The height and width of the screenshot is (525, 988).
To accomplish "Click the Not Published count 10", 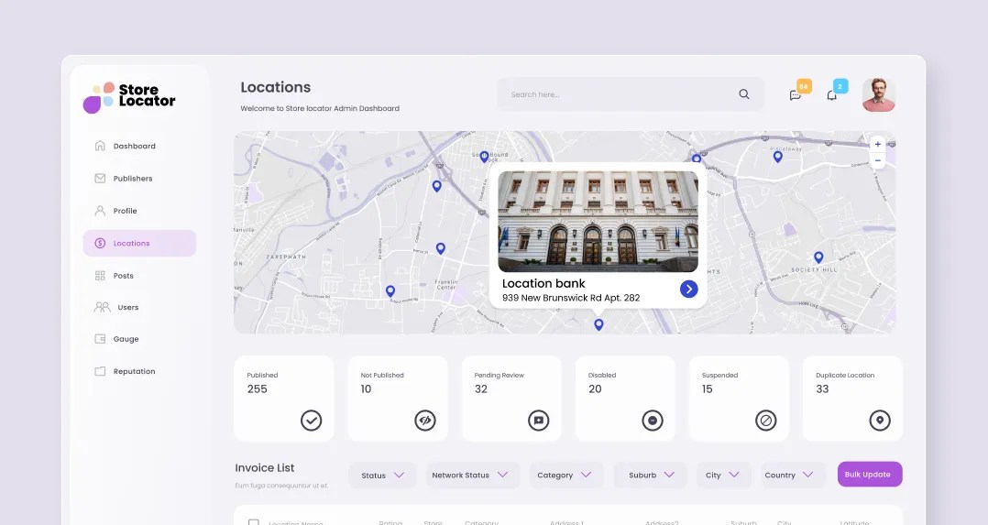I will (x=366, y=388).
